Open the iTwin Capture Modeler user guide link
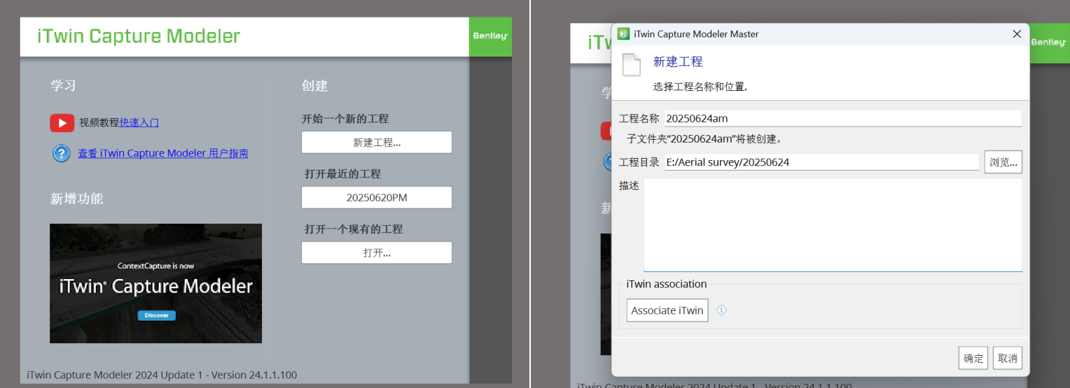This screenshot has width=1070, height=388. [x=162, y=153]
